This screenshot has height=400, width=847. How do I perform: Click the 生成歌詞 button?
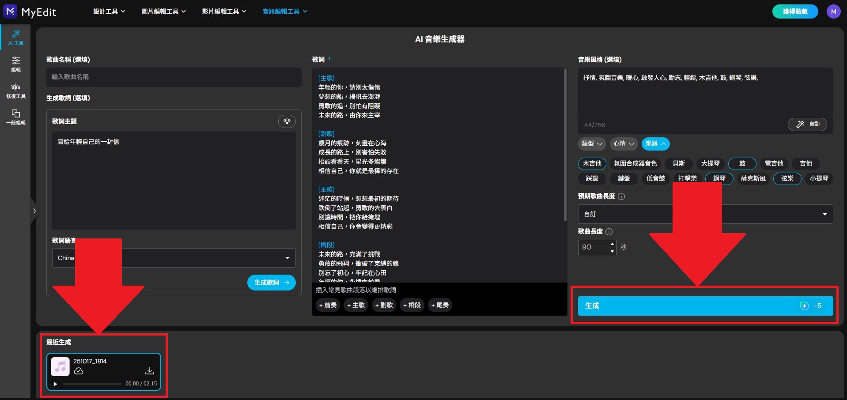pos(271,283)
